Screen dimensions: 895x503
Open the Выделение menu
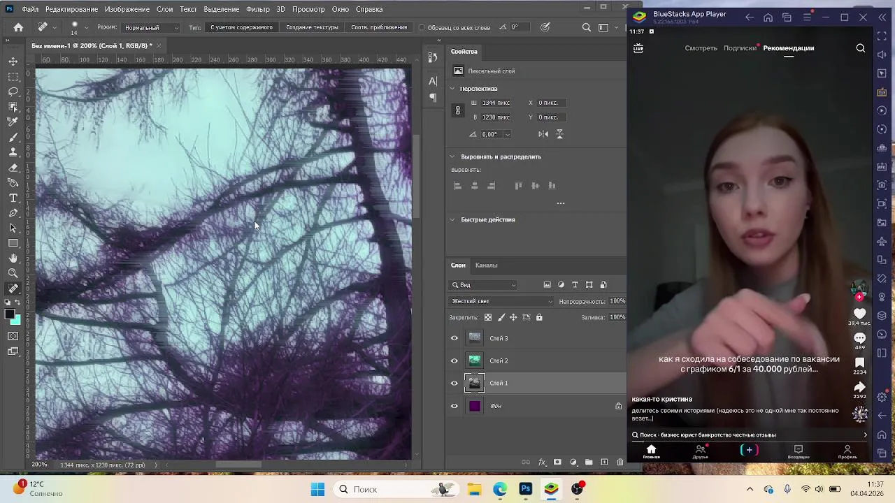222,9
